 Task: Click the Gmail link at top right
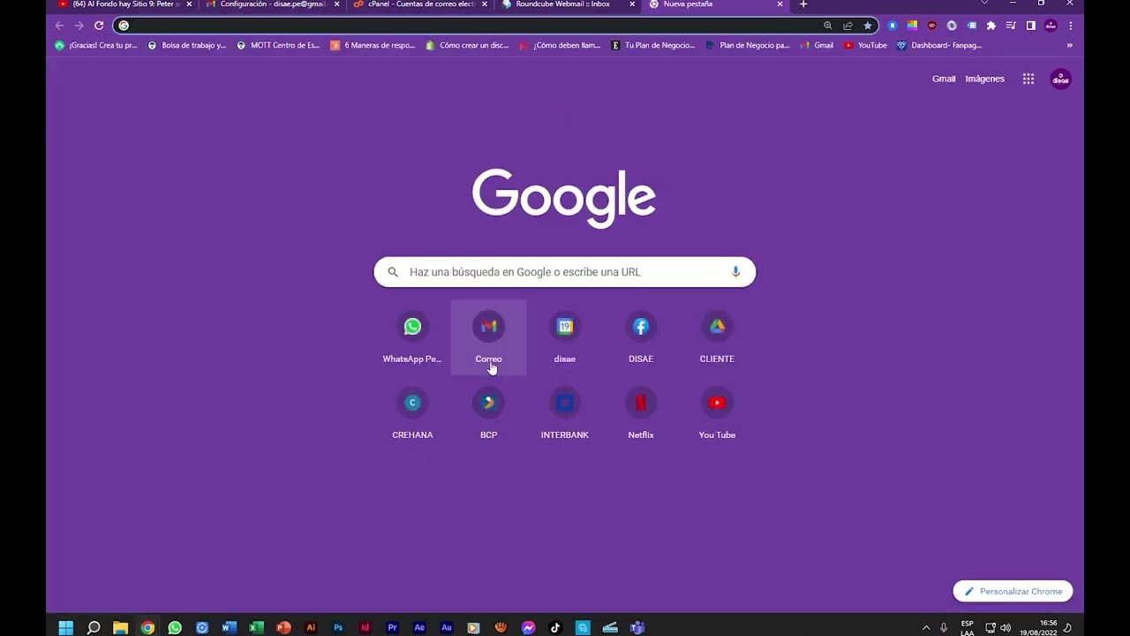click(x=944, y=79)
